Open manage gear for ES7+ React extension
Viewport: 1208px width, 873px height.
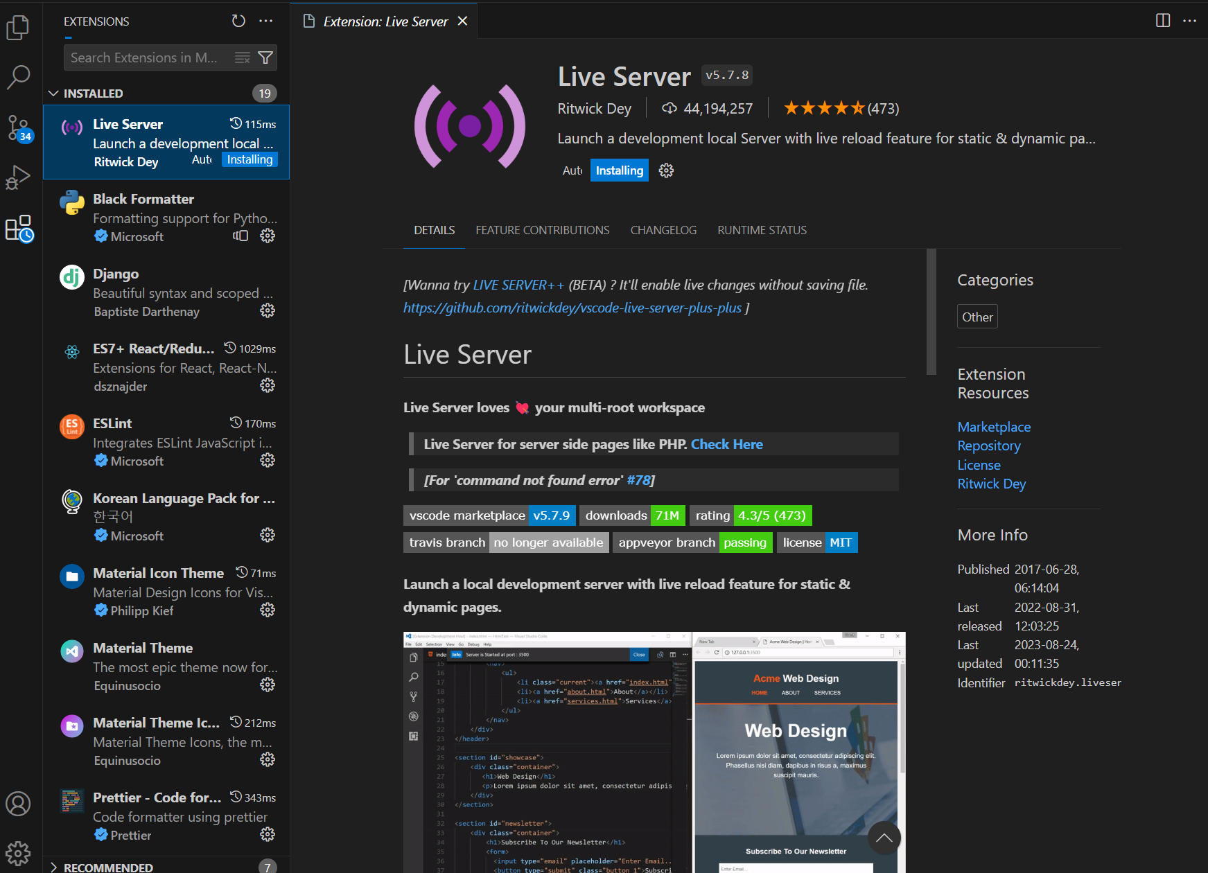[268, 385]
